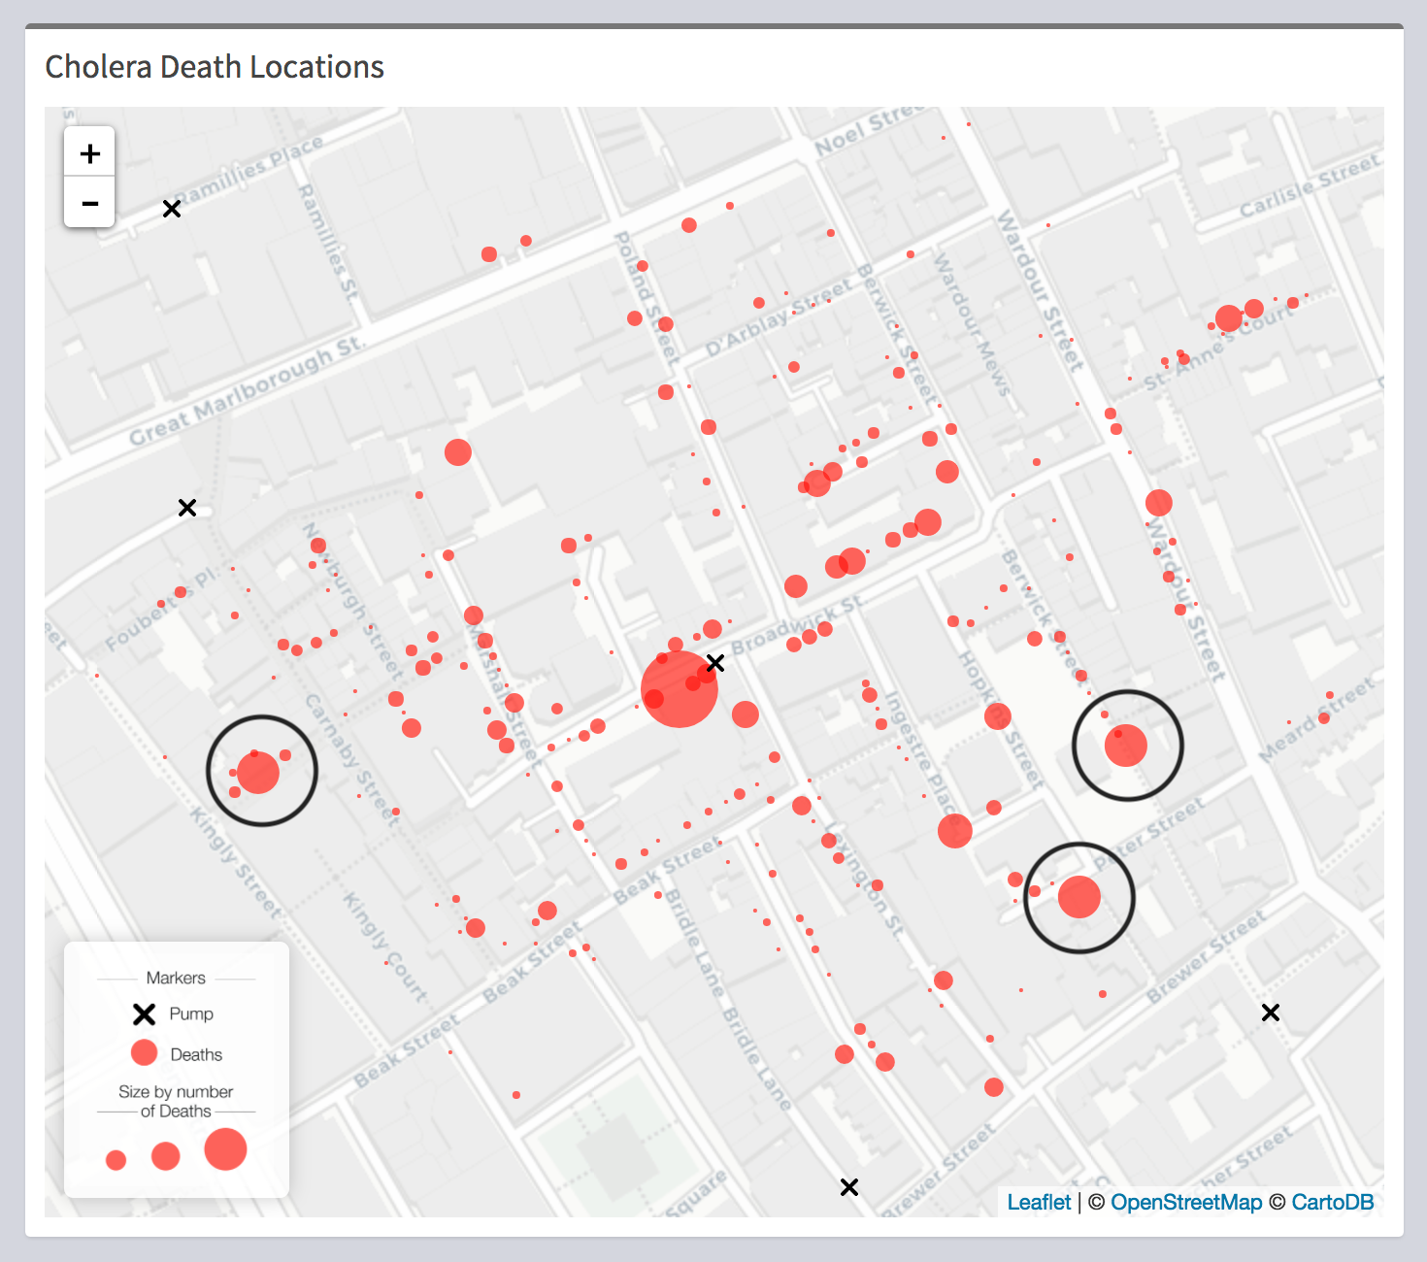The image size is (1427, 1262).
Task: Click the Cholera Death Locations title
Action: coord(215,67)
